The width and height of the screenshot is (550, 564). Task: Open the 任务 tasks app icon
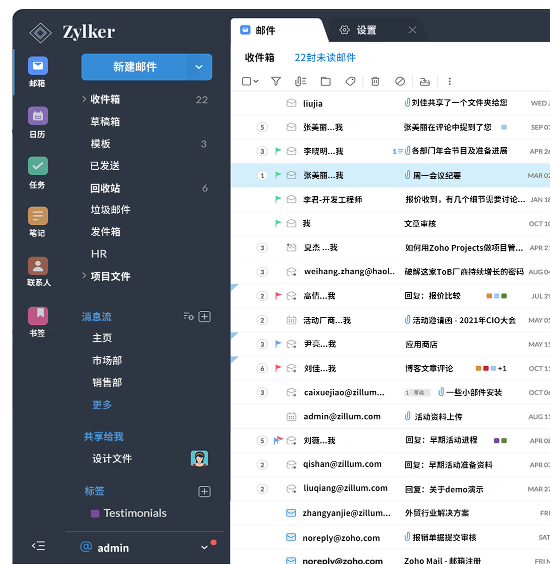click(x=37, y=166)
